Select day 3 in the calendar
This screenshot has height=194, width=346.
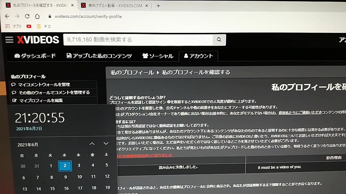79,165
